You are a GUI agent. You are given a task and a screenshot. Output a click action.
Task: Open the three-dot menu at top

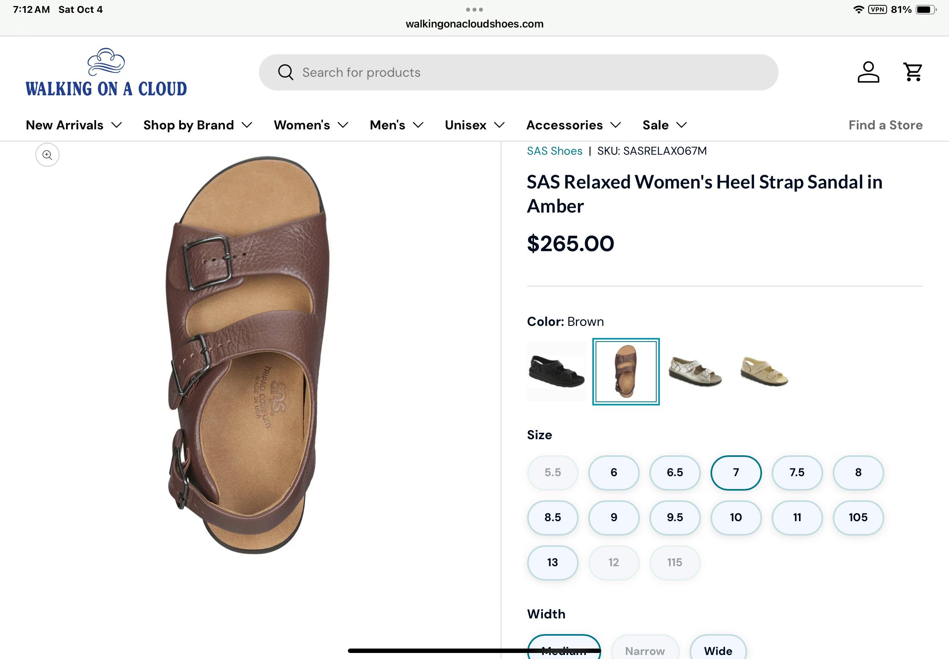pyautogui.click(x=474, y=10)
